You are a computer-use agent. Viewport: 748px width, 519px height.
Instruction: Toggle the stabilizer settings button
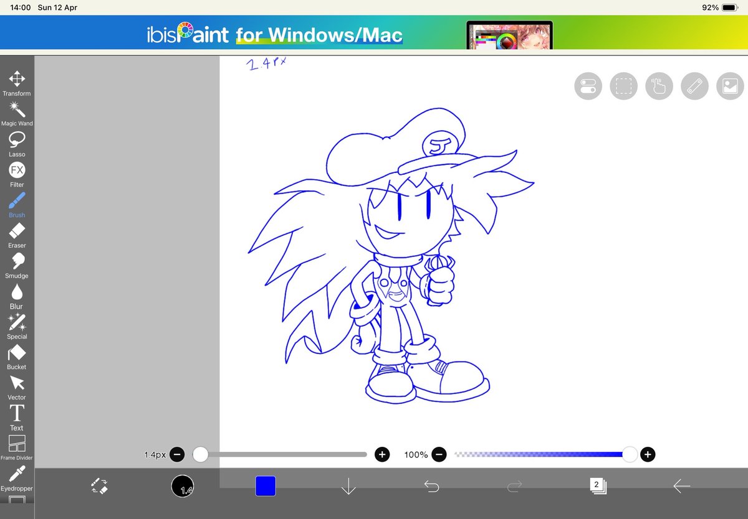coord(588,86)
